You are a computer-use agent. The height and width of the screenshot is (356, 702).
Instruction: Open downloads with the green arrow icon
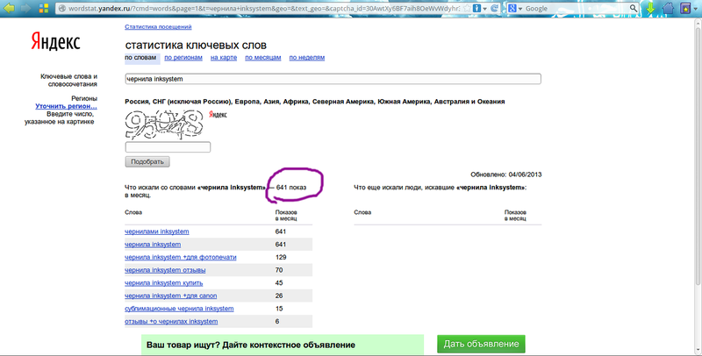click(x=651, y=8)
